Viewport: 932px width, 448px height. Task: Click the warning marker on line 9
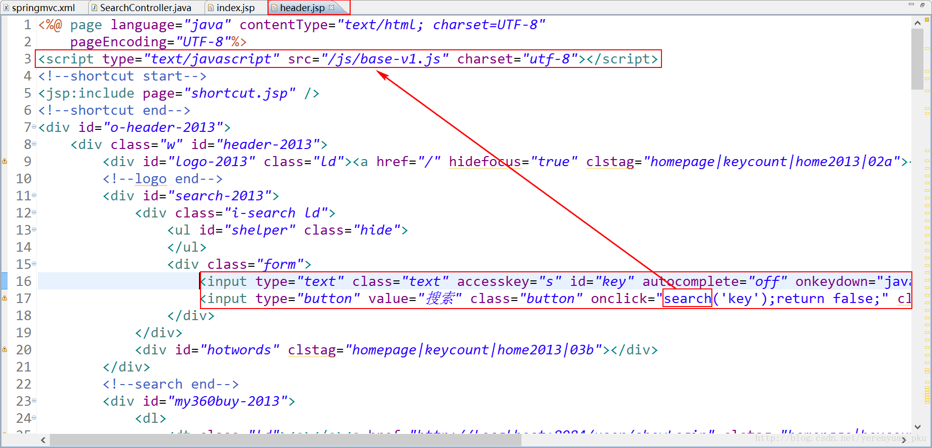[x=5, y=161]
